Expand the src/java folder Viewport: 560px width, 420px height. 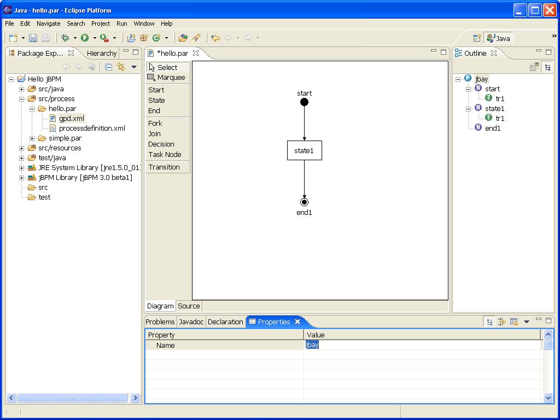tap(21, 89)
